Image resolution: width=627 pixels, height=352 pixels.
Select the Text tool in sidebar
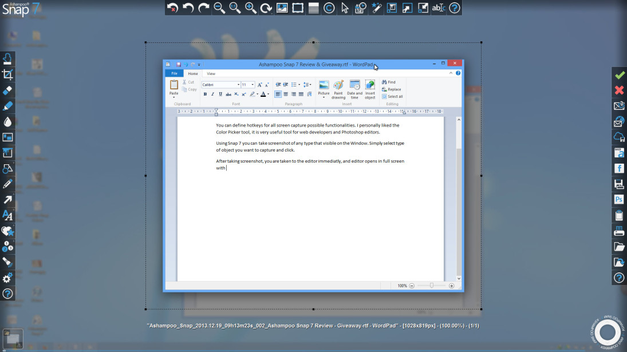point(7,216)
